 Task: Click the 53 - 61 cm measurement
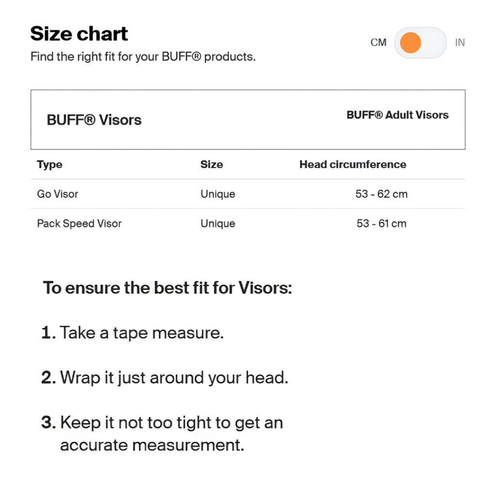pyautogui.click(x=382, y=224)
